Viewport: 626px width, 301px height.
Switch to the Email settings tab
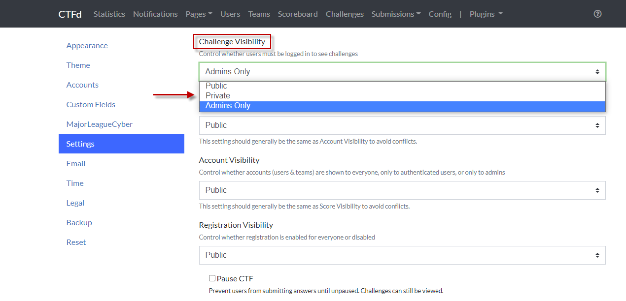coord(76,164)
